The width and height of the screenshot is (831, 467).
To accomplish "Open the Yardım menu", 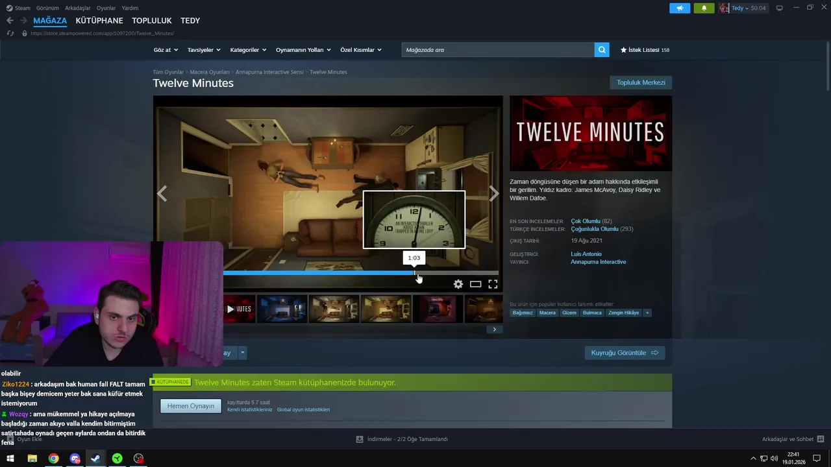I will click(x=130, y=8).
